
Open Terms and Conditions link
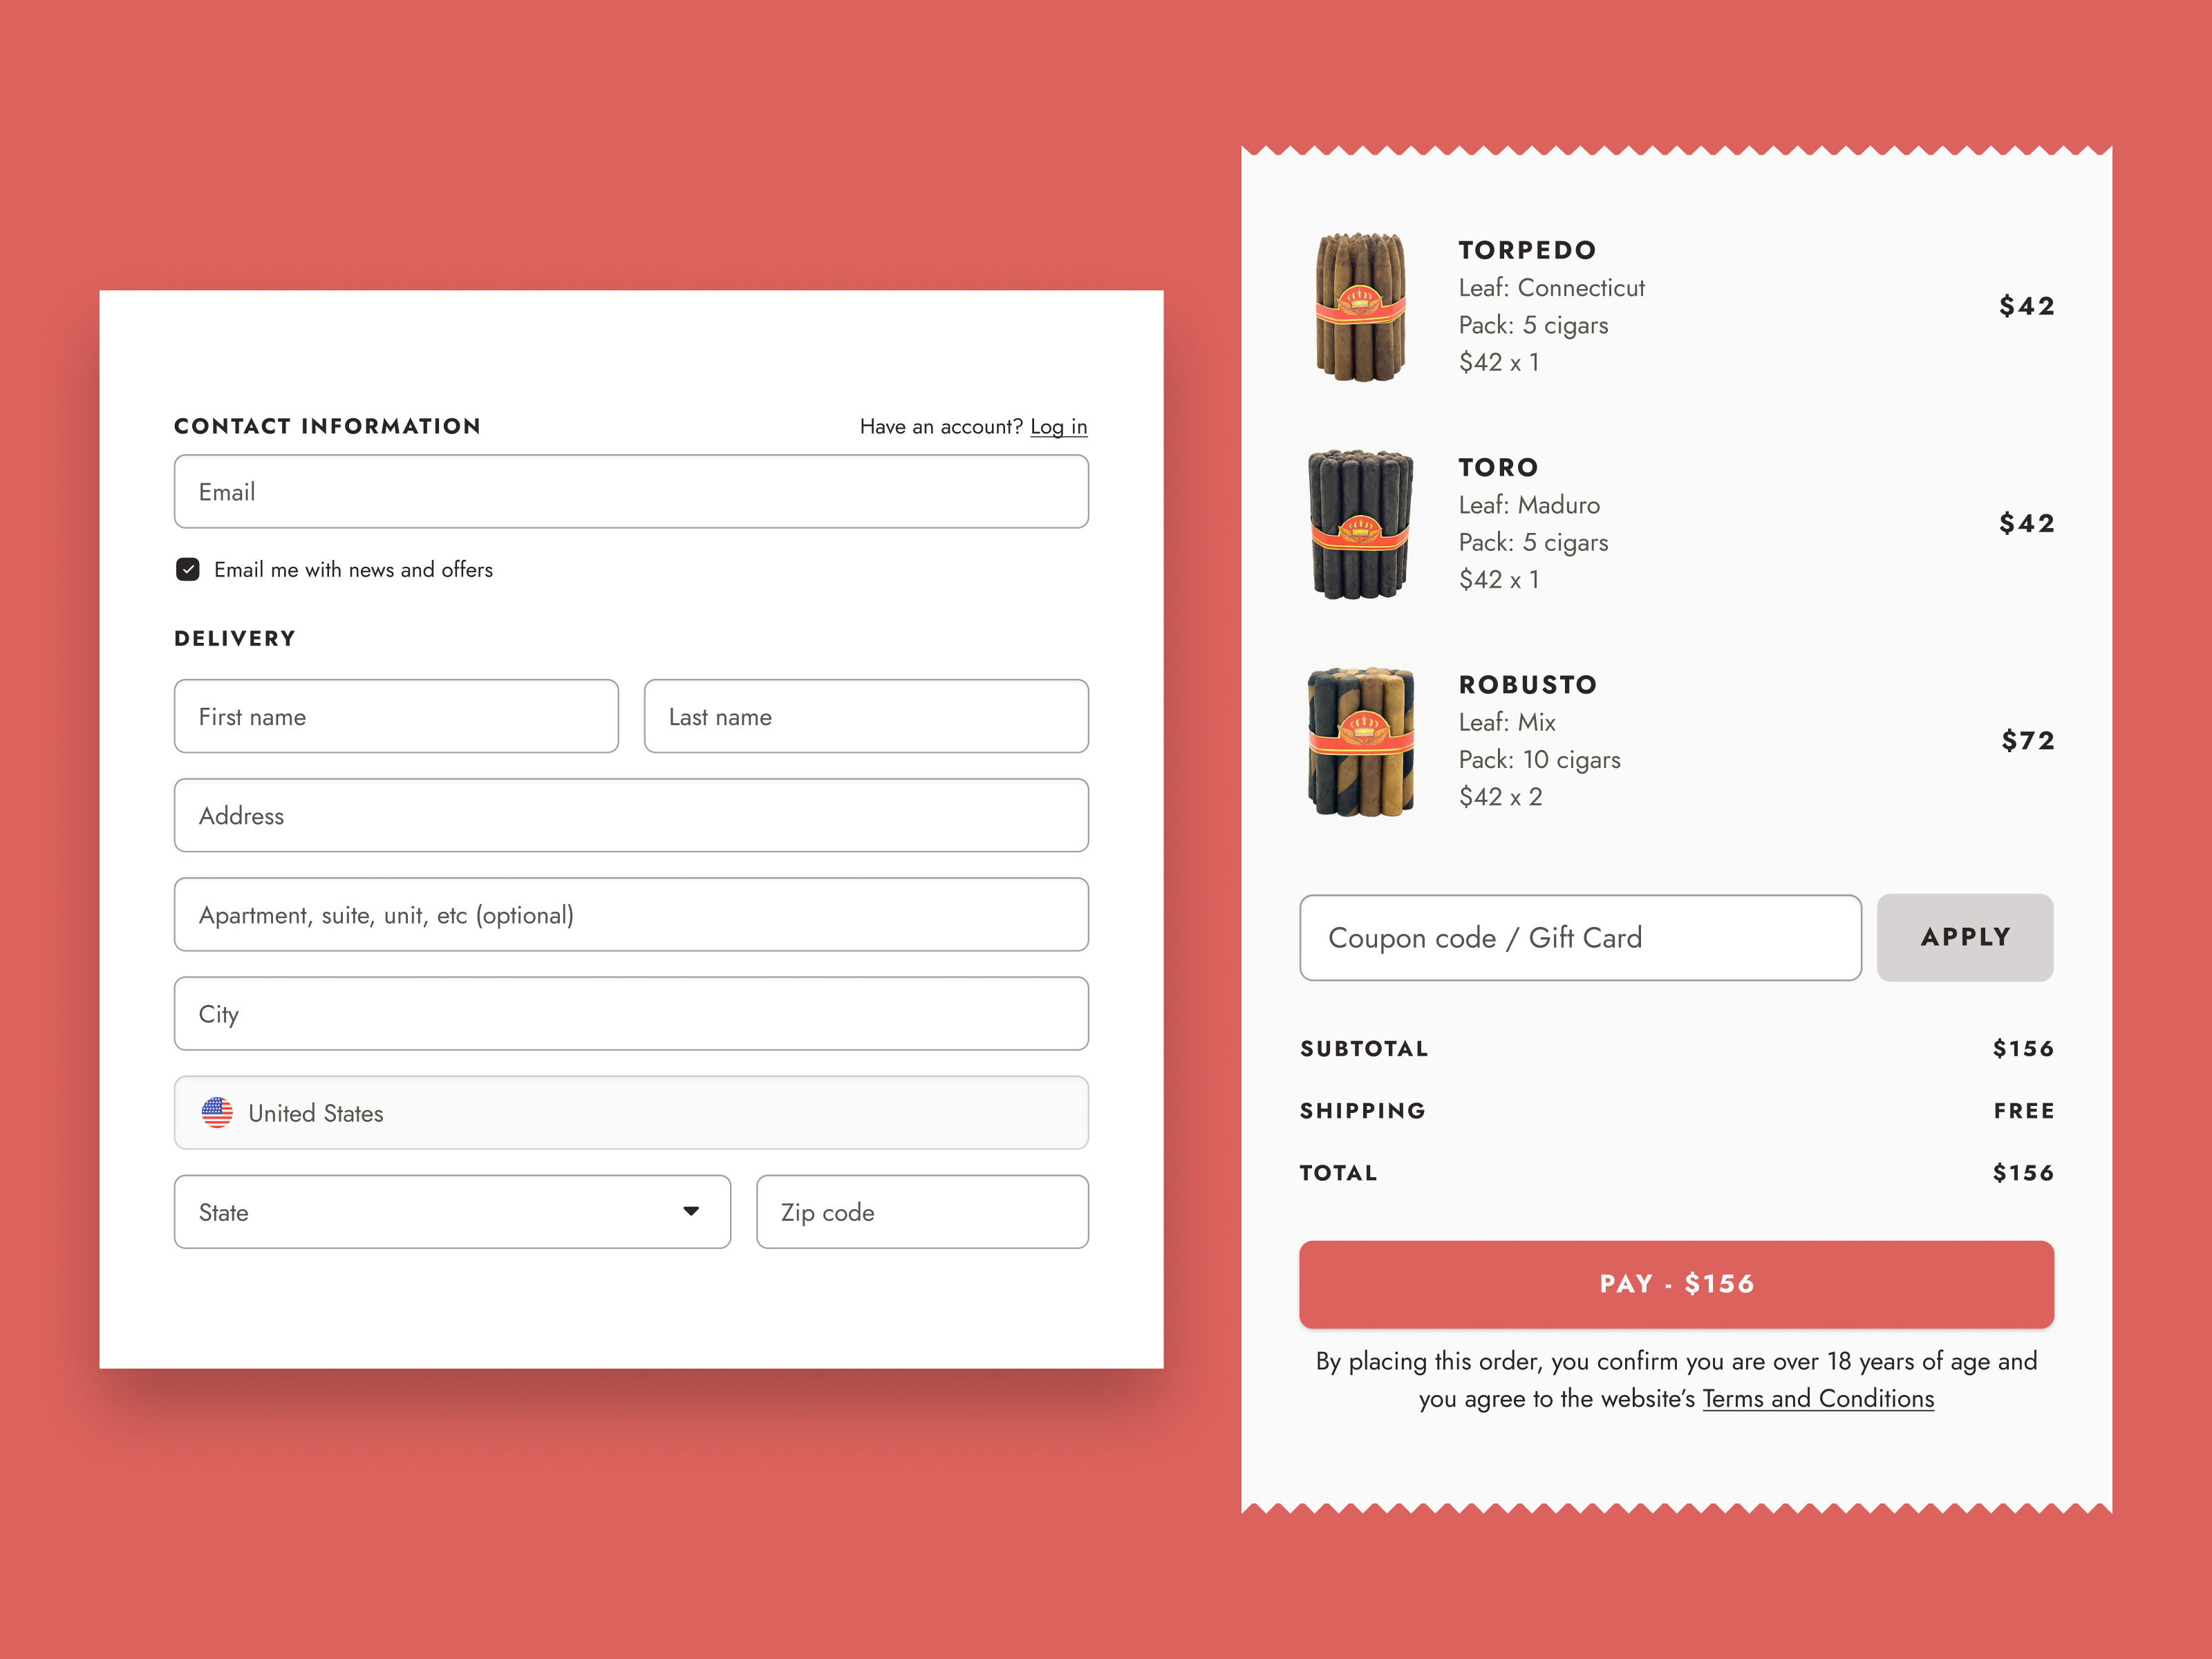coord(1817,1398)
